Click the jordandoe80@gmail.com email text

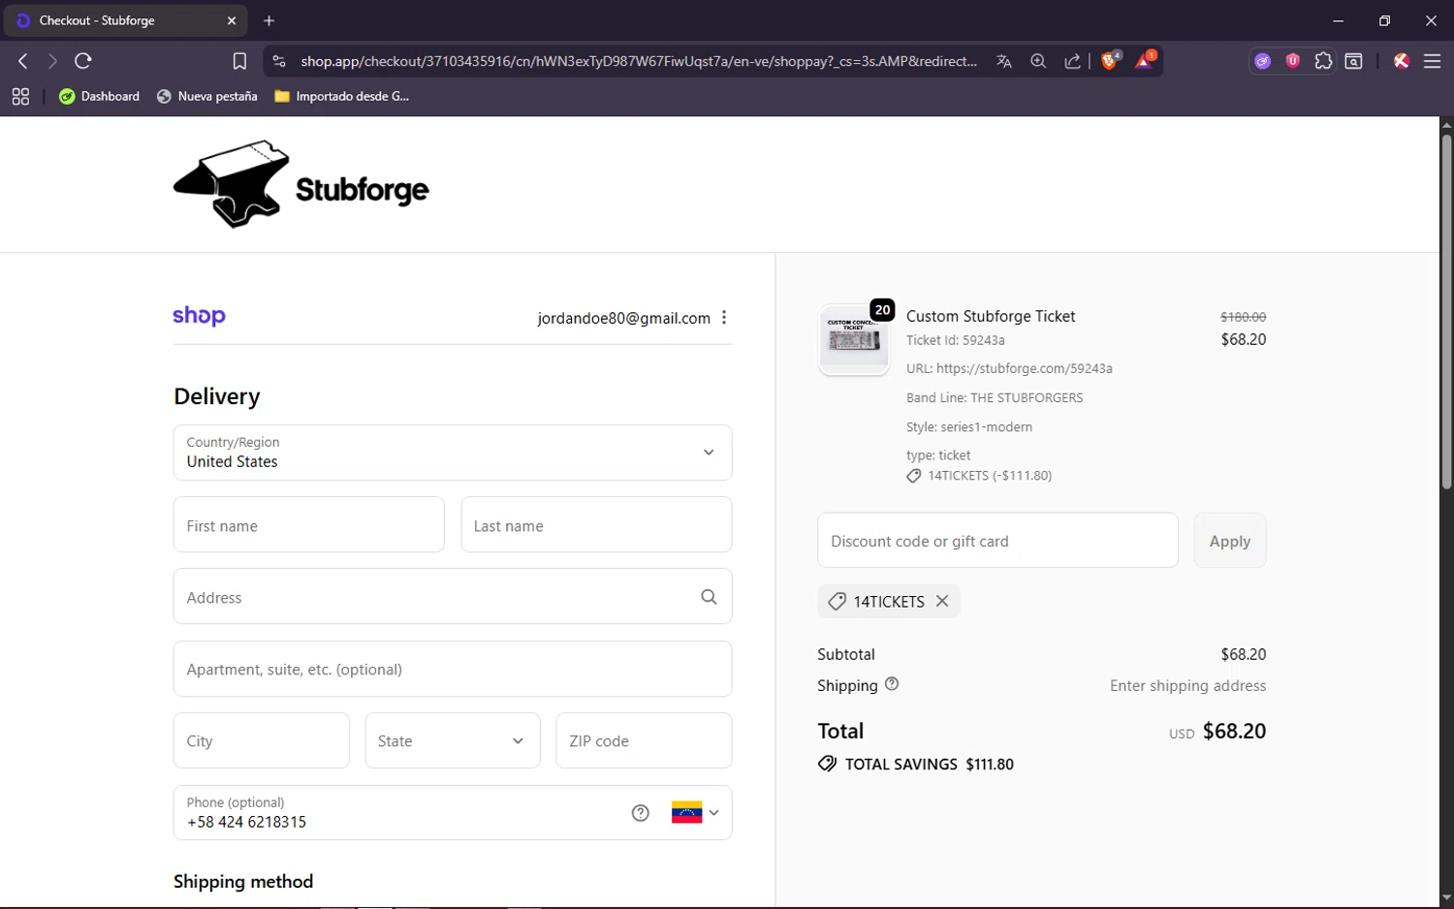624,318
